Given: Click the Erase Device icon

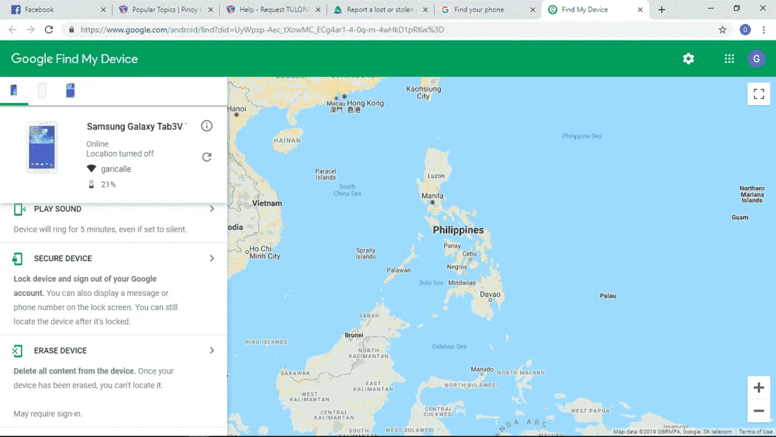Looking at the screenshot, I should (x=17, y=351).
